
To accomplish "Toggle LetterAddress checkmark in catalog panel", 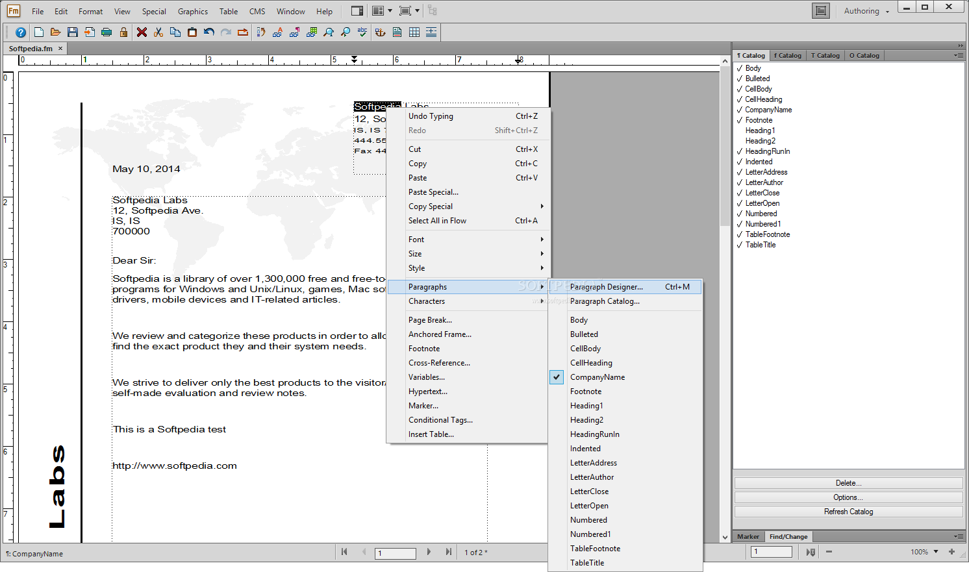I will pyautogui.click(x=740, y=172).
